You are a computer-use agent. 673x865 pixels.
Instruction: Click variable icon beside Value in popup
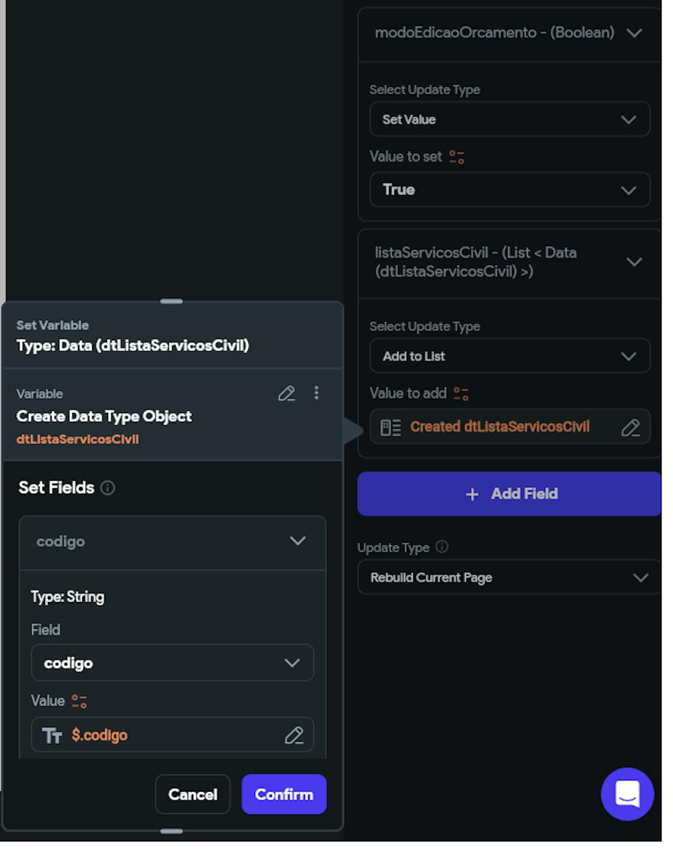(x=79, y=702)
